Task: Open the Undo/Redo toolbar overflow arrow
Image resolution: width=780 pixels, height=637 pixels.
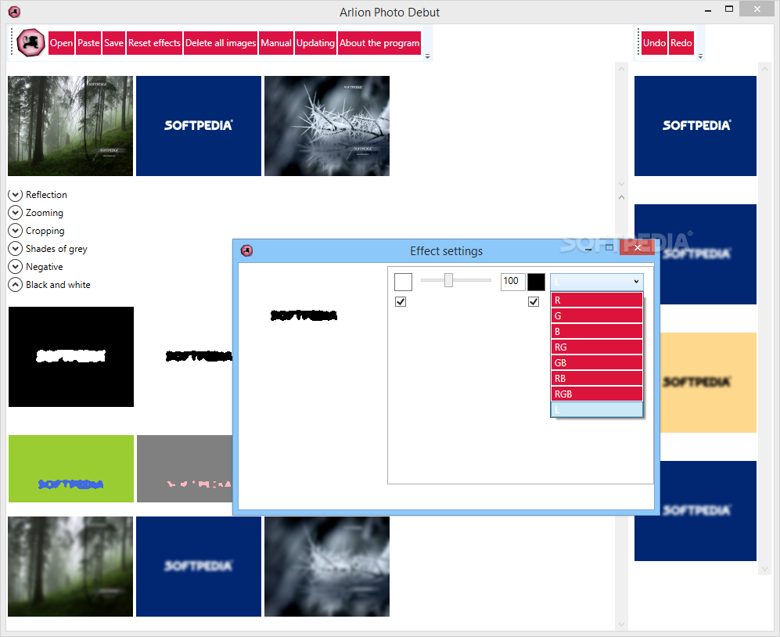Action: (700, 56)
